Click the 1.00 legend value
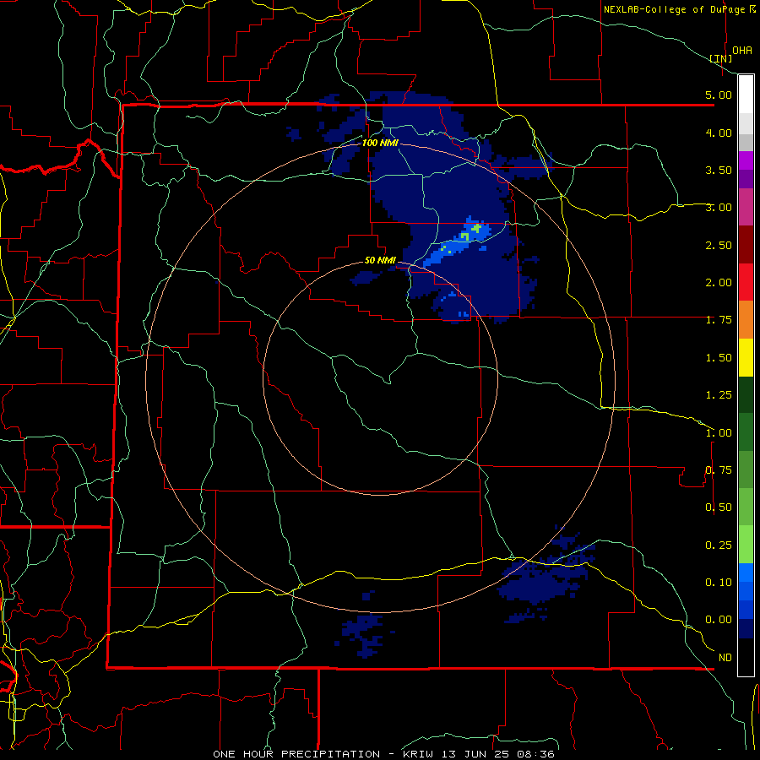The height and width of the screenshot is (760, 760). click(719, 433)
